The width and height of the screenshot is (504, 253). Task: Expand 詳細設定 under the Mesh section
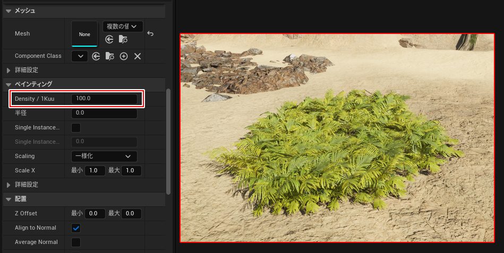tap(9, 70)
